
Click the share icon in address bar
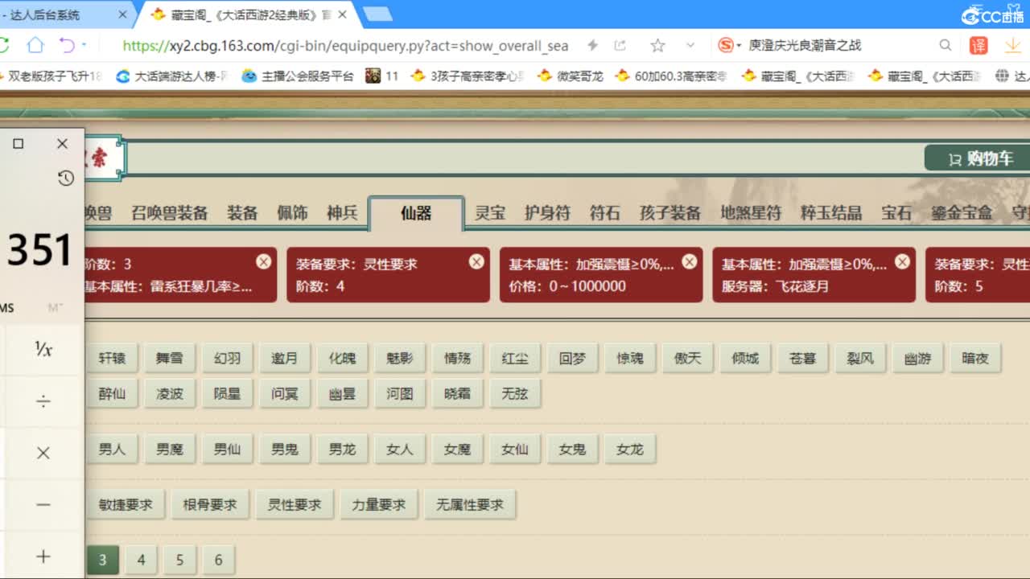[620, 46]
